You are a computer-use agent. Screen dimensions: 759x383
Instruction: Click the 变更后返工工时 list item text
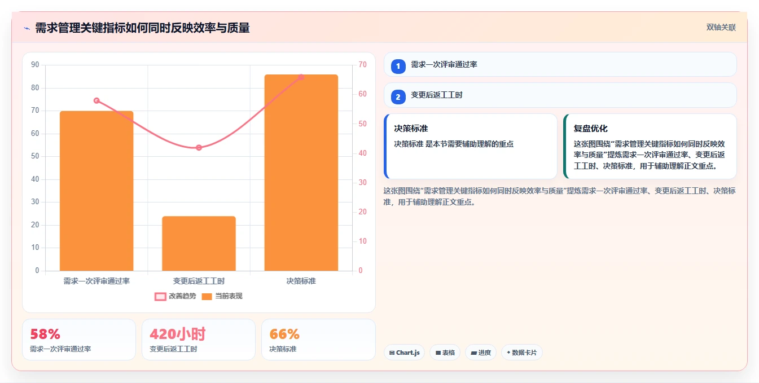[436, 95]
